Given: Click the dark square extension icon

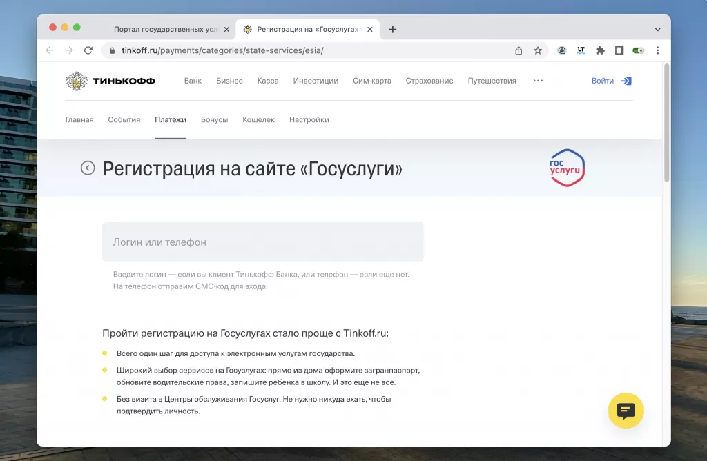Looking at the screenshot, I should 619,50.
